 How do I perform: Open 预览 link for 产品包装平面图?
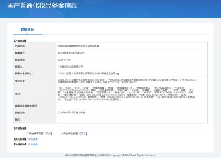[x=48, y=133]
